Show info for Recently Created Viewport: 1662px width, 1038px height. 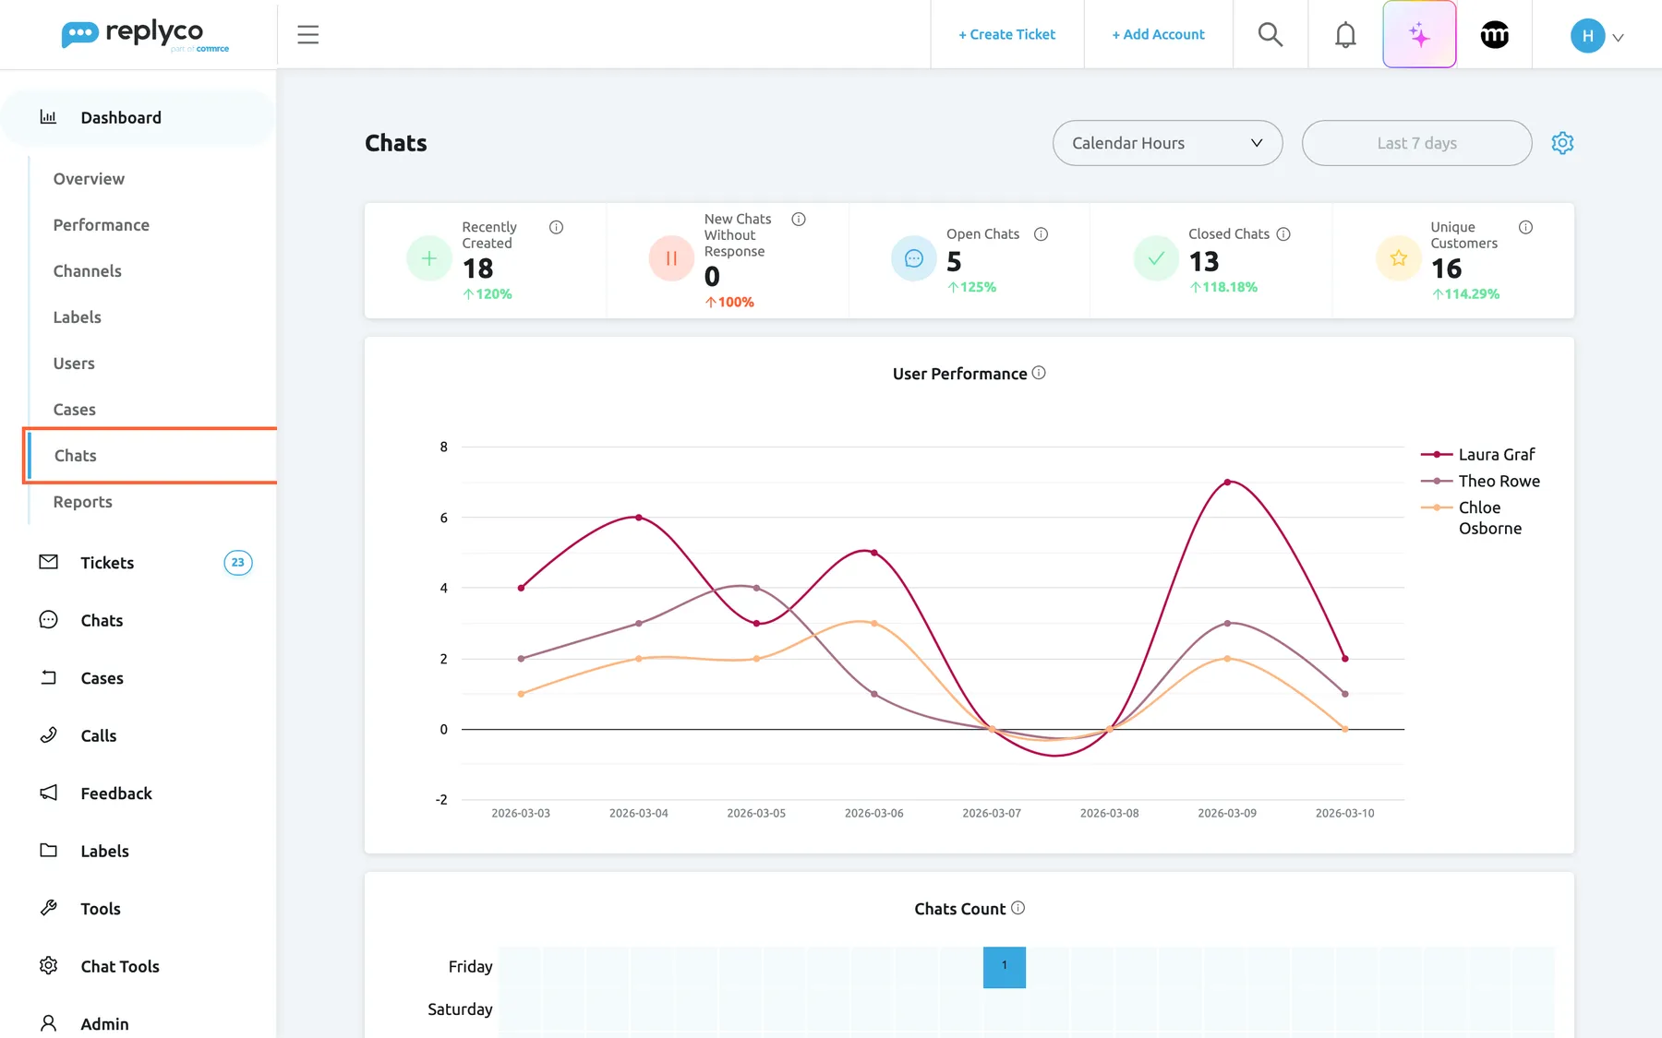557,228
